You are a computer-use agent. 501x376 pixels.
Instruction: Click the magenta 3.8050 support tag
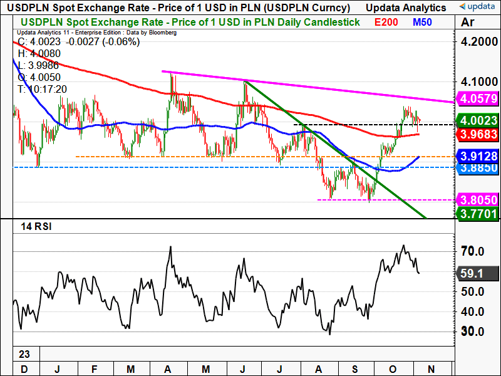[478, 200]
